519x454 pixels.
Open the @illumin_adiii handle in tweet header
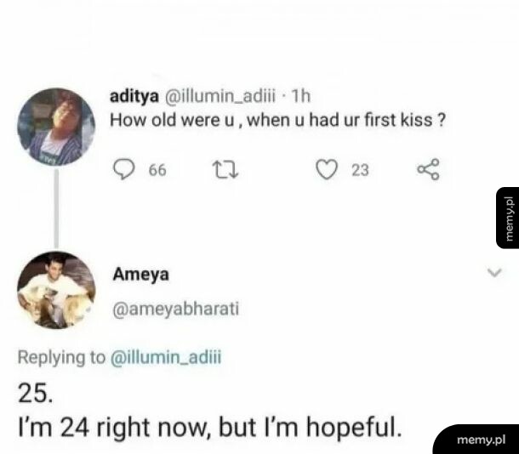[x=220, y=96]
